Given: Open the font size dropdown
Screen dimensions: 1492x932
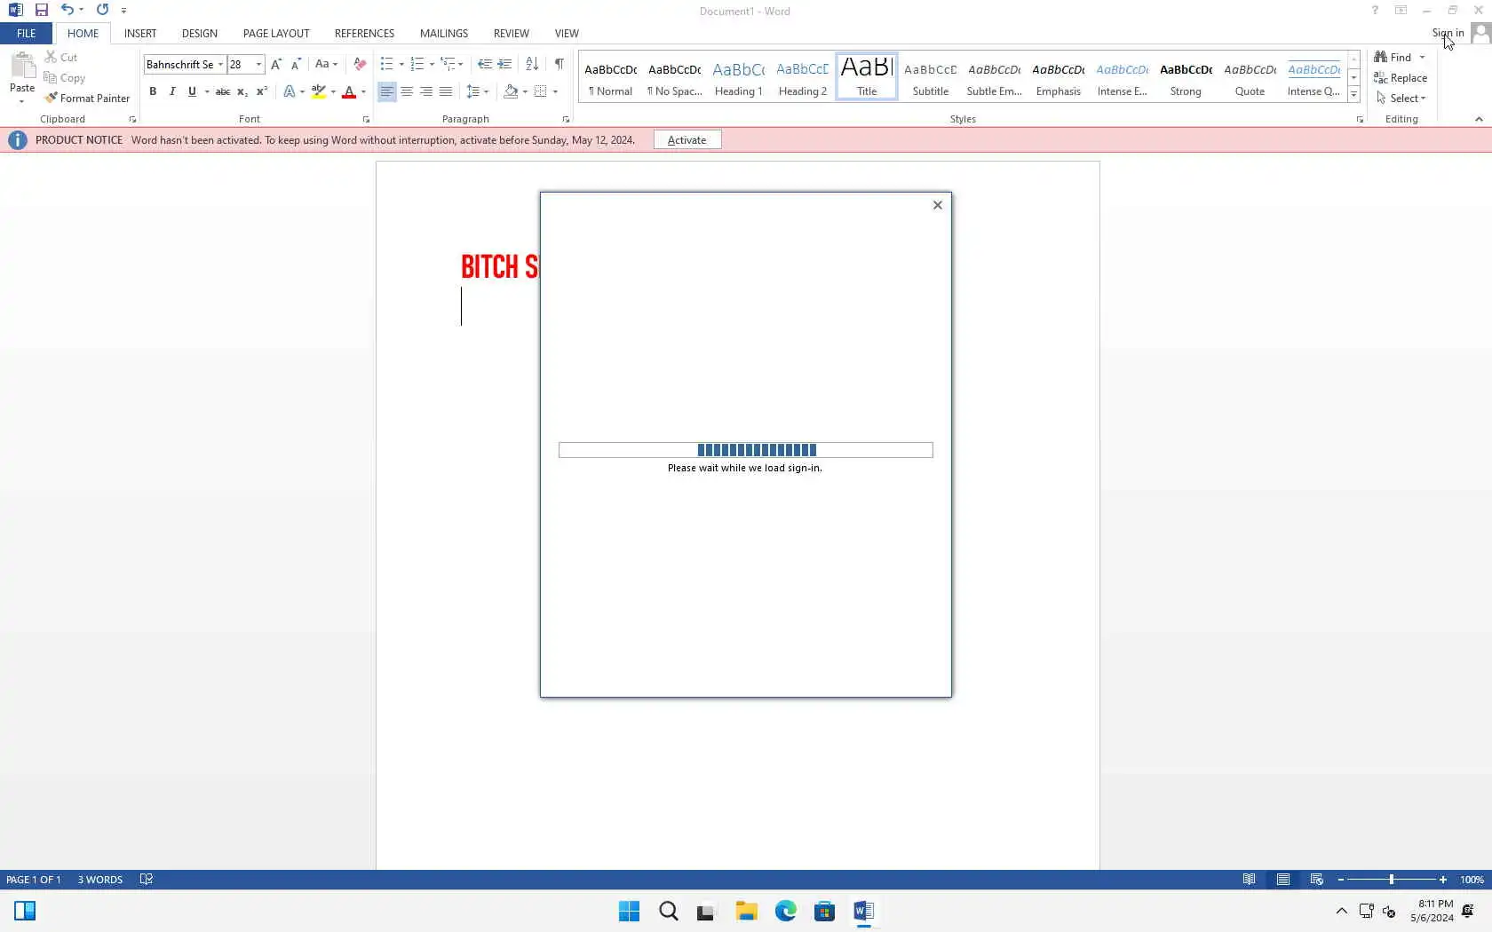Looking at the screenshot, I should 258,65.
